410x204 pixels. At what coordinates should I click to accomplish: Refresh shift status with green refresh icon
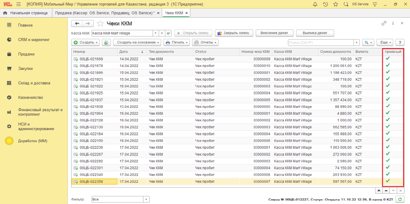point(400,199)
